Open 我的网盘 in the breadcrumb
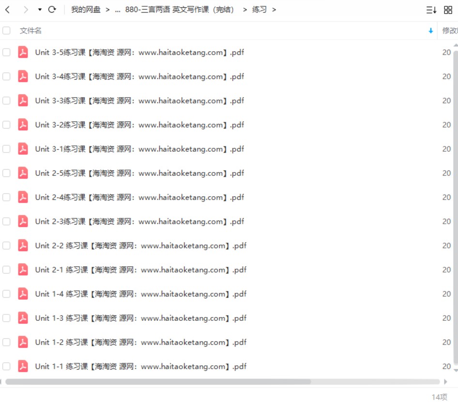Viewport: 458px width, 403px height. [x=86, y=10]
